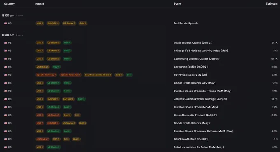Select the US flag in Retail Inventories Ex Autos row
Screen dimensions: 280x152
tap(5, 147)
